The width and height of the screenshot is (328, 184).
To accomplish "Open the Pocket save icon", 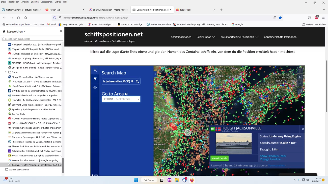I will click(309, 18).
